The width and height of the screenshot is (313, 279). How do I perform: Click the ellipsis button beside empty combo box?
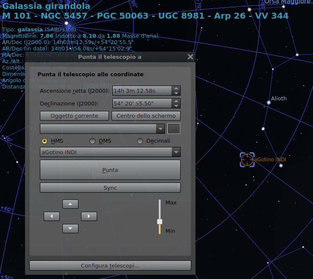pyautogui.click(x=174, y=129)
